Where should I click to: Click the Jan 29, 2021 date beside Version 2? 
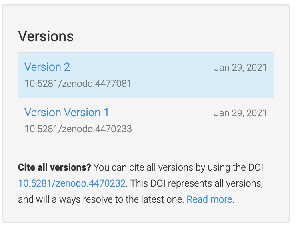point(240,68)
